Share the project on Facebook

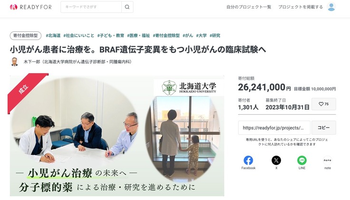[x=248, y=163]
